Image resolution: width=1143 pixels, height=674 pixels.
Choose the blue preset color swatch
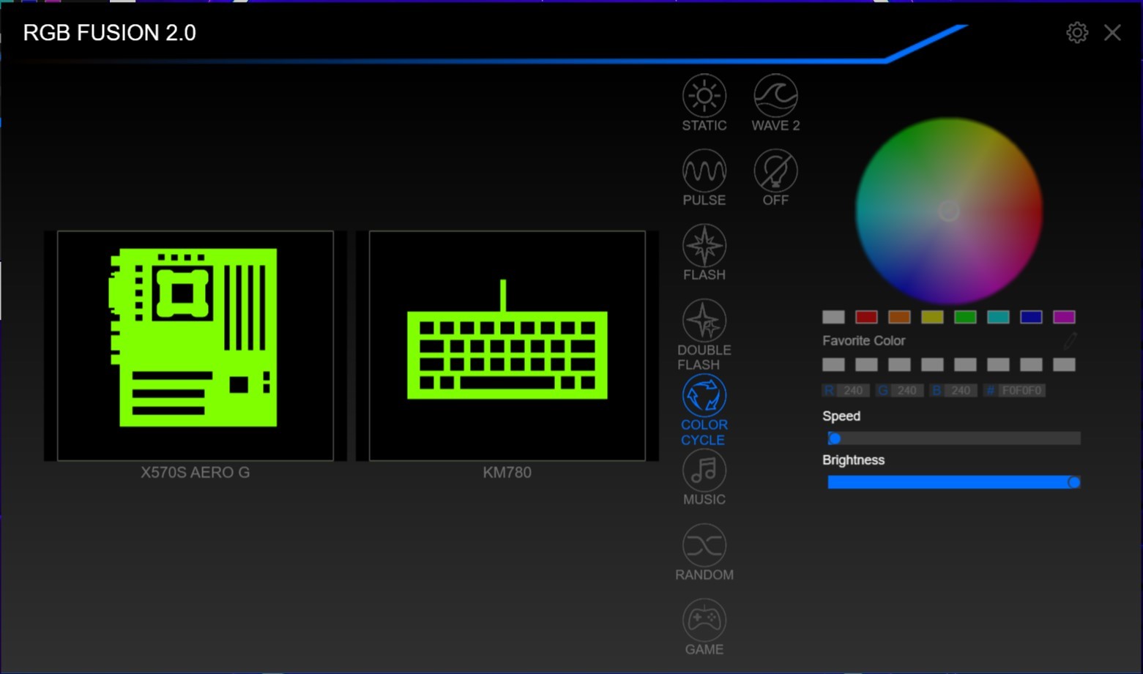1031,317
